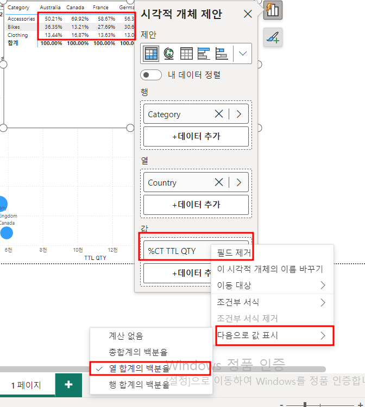365x407 pixels.
Task: Select the matrix visual suggestion icon
Action: pyautogui.click(x=151, y=54)
